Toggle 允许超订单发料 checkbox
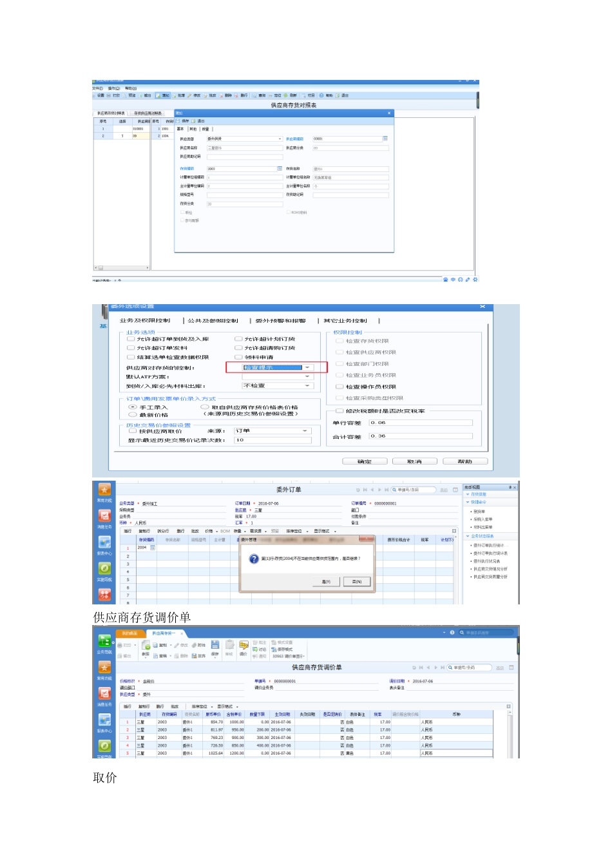Image resolution: width=612 pixels, height=866 pixels. point(131,348)
